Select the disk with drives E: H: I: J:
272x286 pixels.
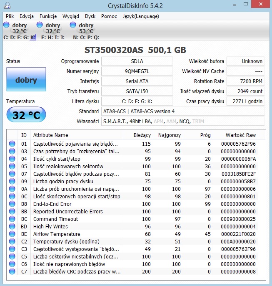coord(52,31)
